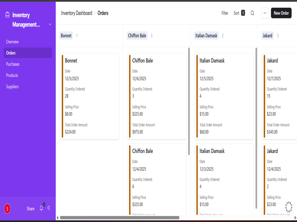This screenshot has width=297, height=222.
Task: Open Chiffon Bale card dated 12/4/2025
Action: point(157,179)
